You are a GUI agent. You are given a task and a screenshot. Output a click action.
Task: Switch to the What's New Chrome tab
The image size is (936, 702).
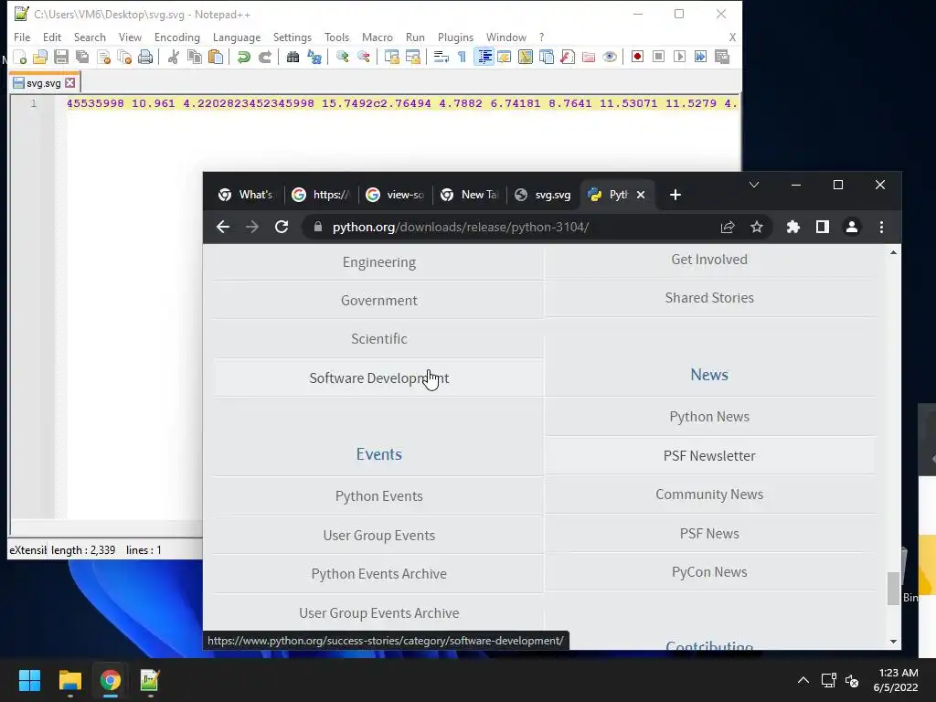pos(246,195)
